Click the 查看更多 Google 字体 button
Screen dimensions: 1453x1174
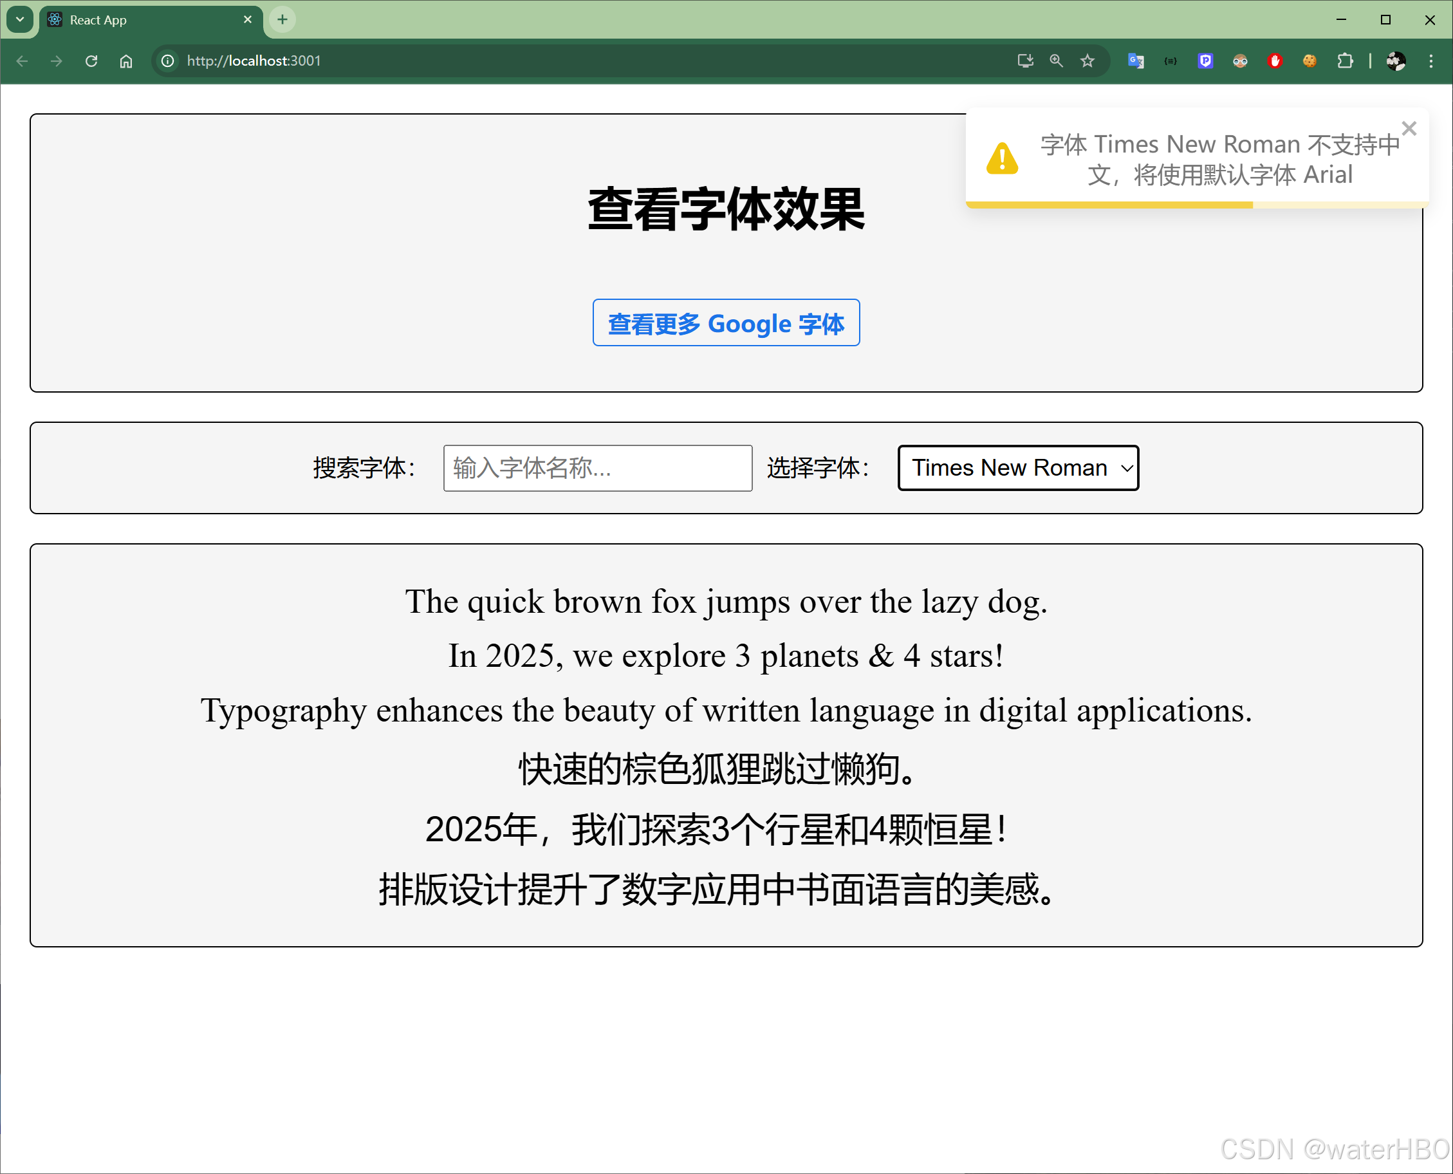pyautogui.click(x=725, y=322)
